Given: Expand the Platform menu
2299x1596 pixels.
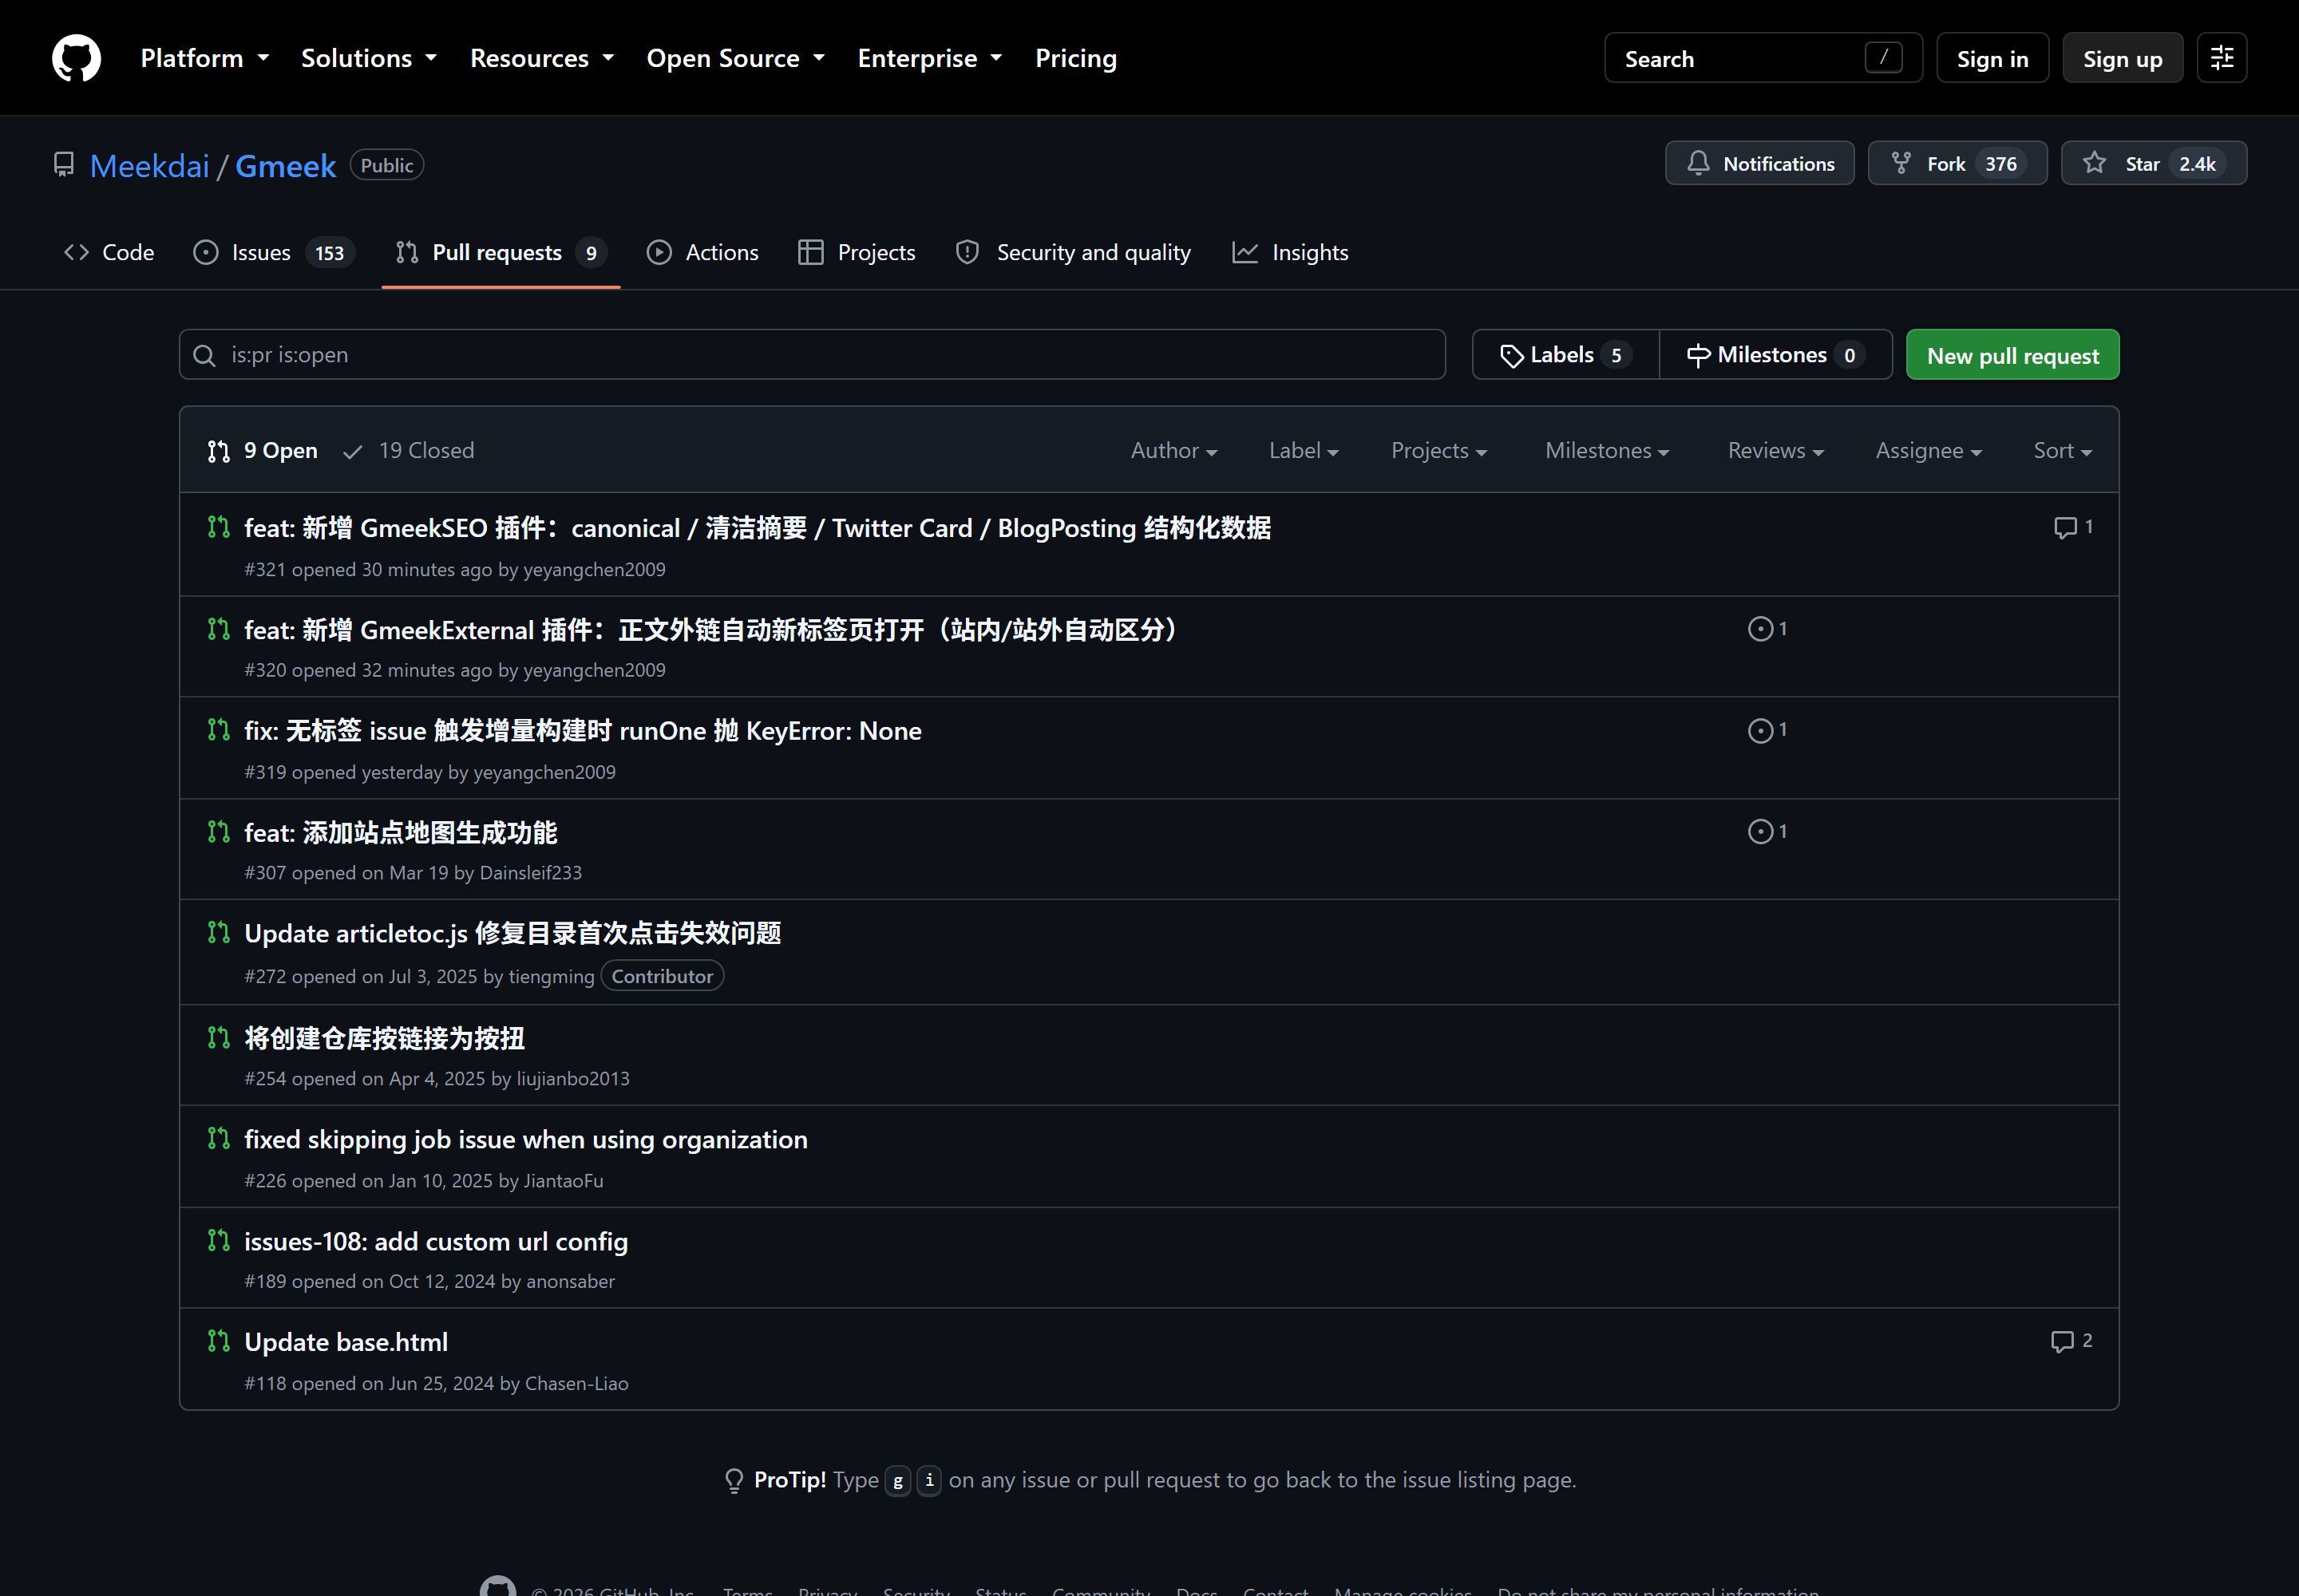Looking at the screenshot, I should pyautogui.click(x=205, y=58).
